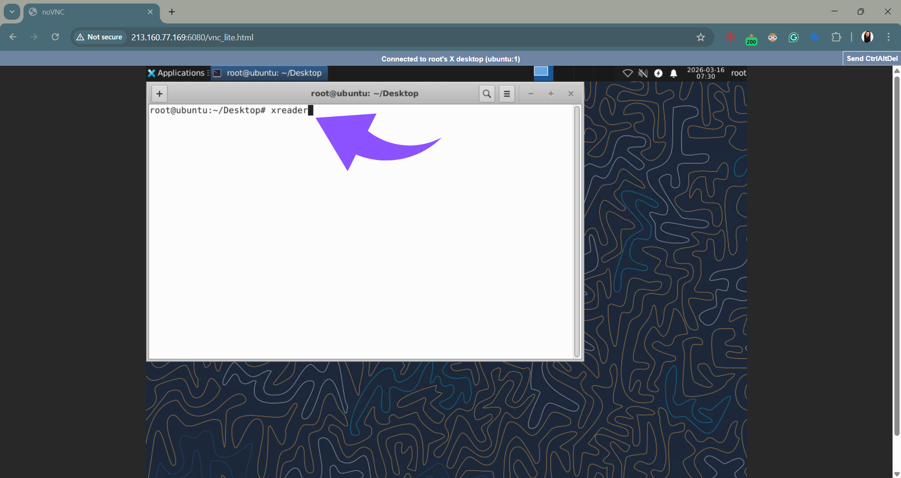Click the browser extensions puzzle icon
This screenshot has height=478, width=901.
(x=837, y=37)
